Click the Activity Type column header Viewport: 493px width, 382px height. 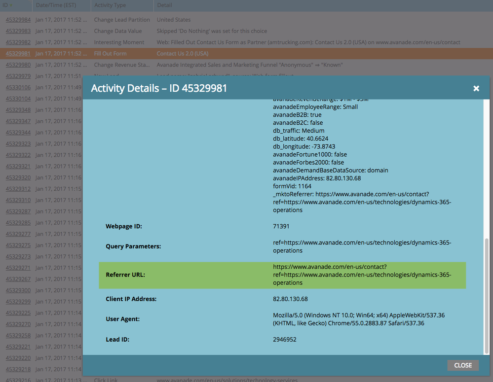pyautogui.click(x=110, y=5)
